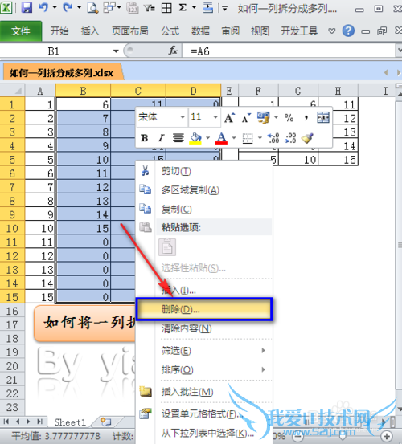Click the red font color A icon
This screenshot has width=402, height=444.
(x=221, y=138)
